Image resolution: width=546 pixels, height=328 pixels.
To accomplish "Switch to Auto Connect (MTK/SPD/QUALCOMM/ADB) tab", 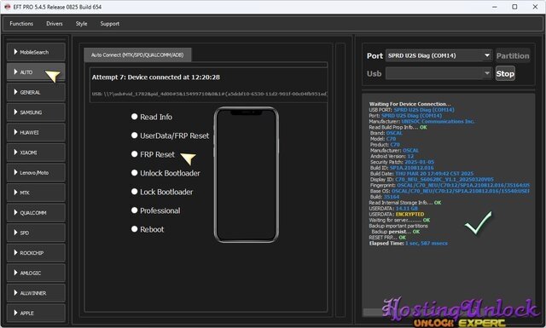I will 137,55.
